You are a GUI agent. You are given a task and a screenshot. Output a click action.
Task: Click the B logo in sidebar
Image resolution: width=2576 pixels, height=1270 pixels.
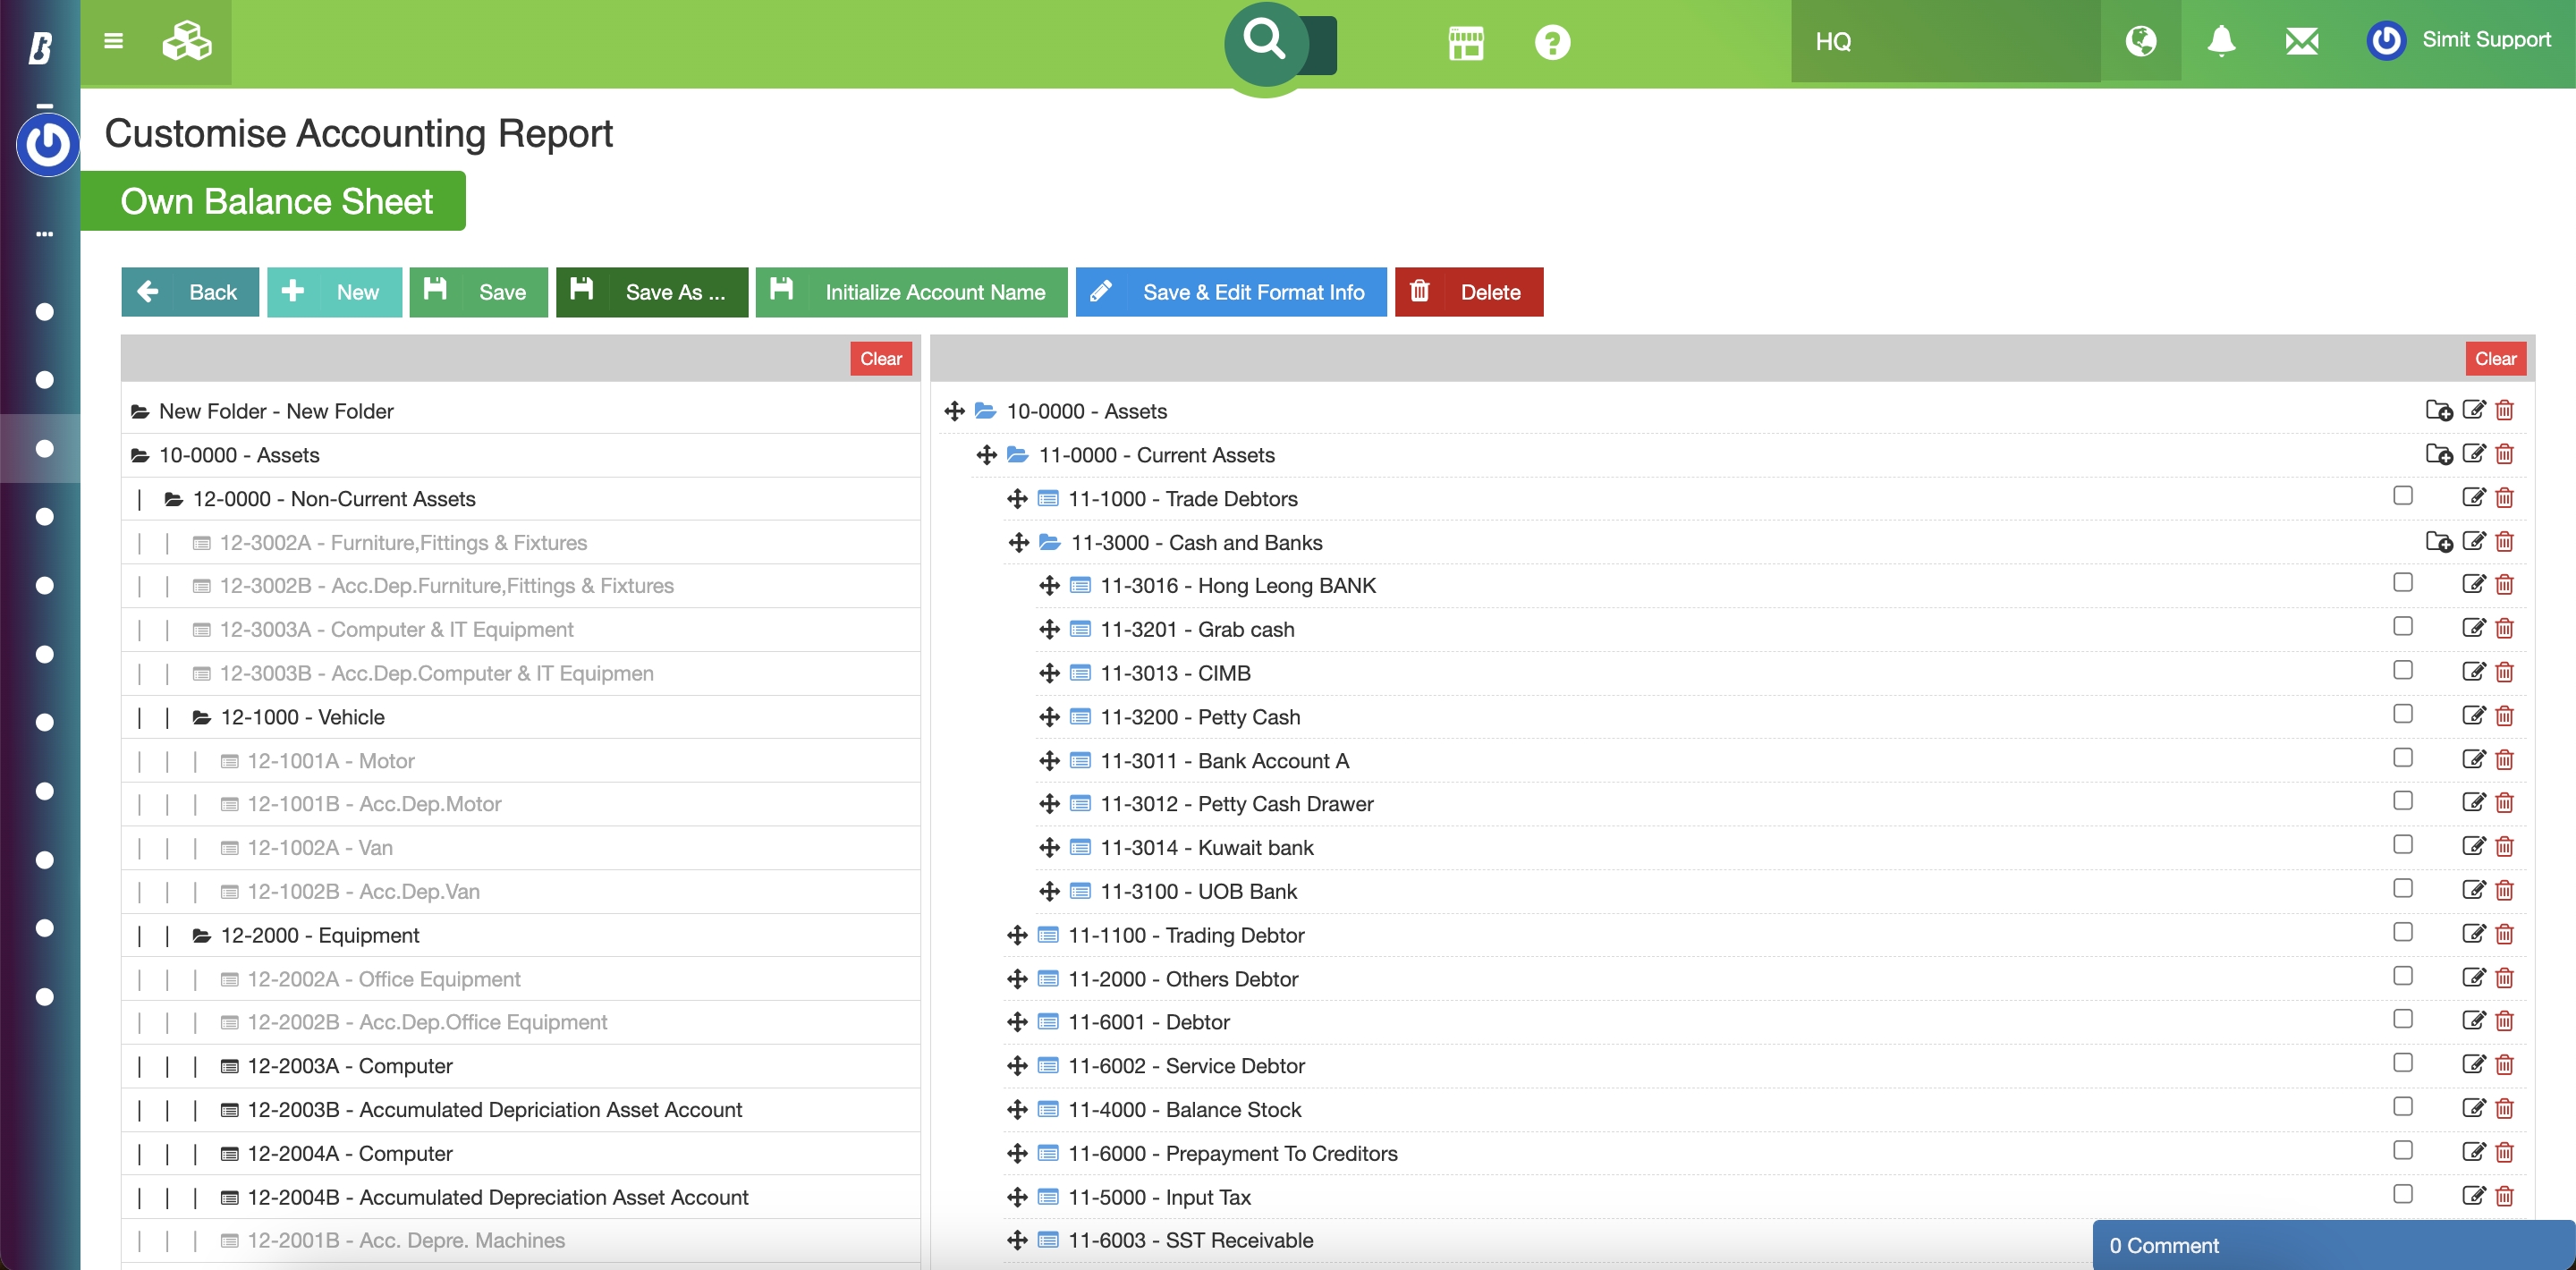click(40, 47)
